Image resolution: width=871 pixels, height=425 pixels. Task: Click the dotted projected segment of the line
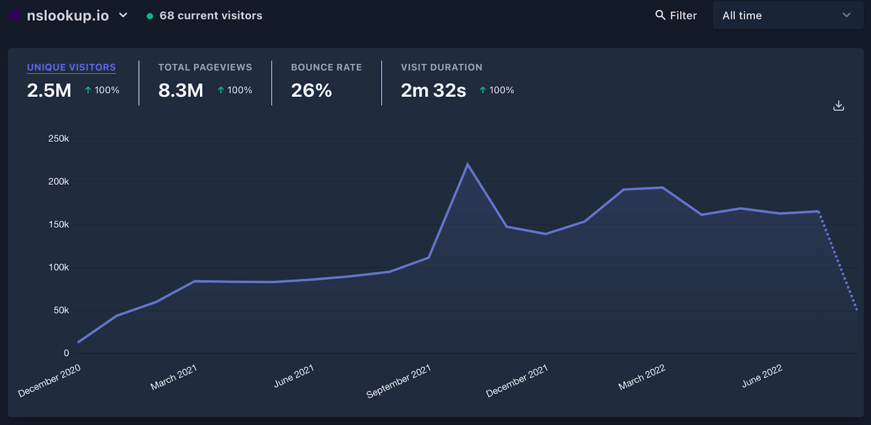click(x=838, y=261)
